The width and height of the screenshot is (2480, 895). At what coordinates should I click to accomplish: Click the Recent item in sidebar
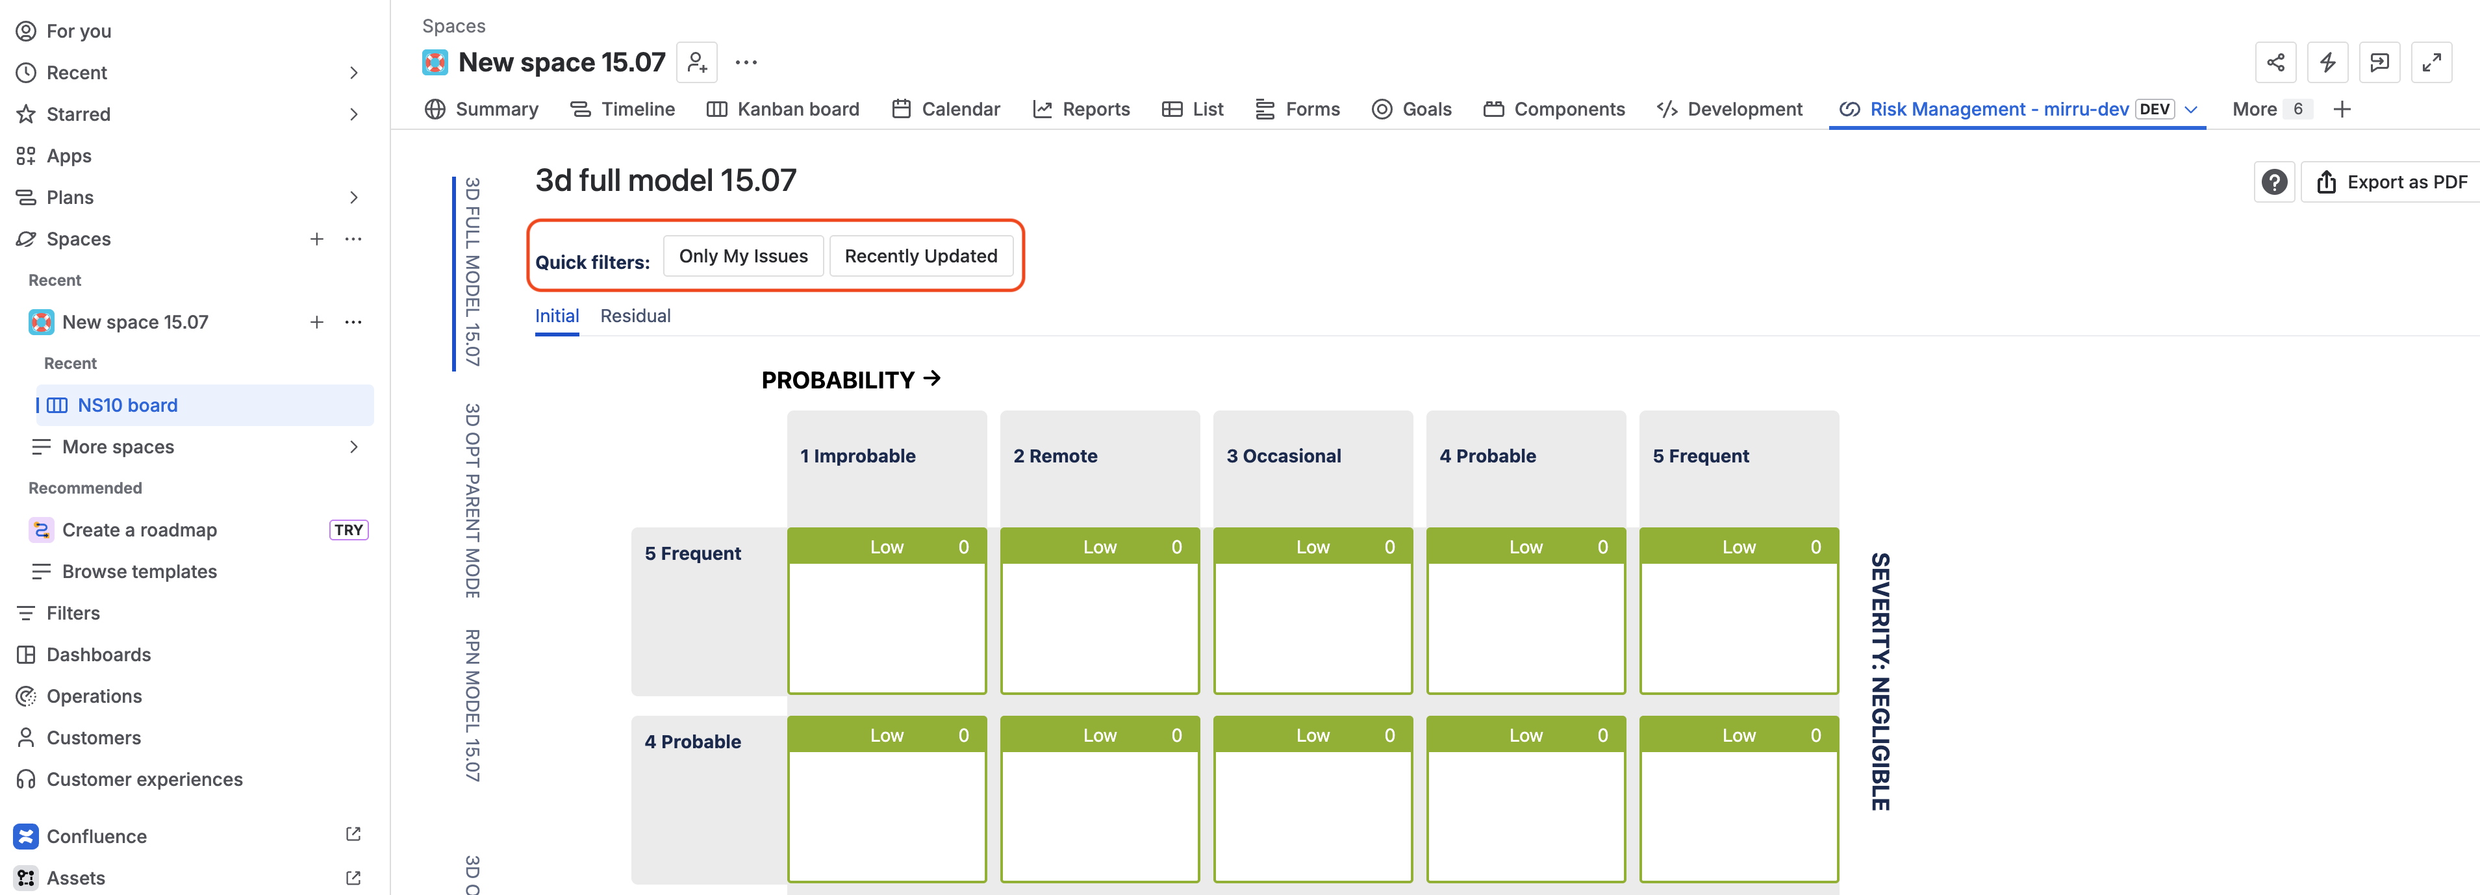click(x=77, y=73)
